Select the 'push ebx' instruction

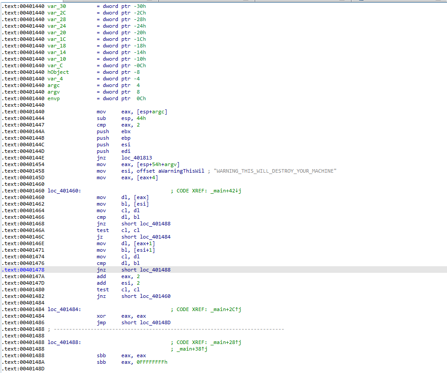(113, 131)
